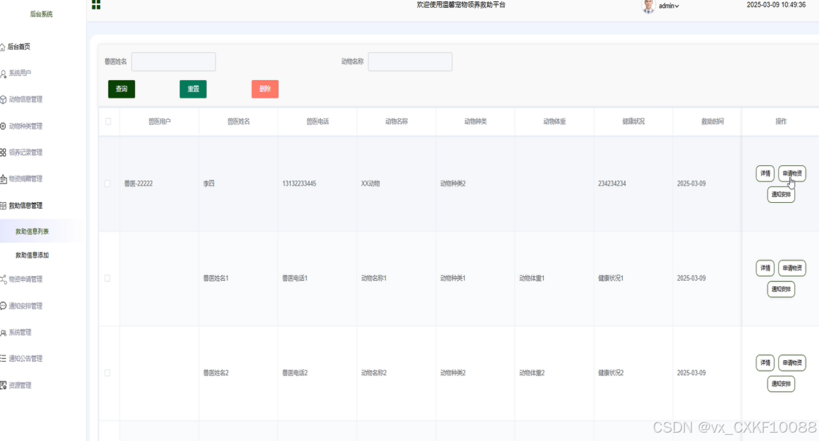Click the cell 234234234
819x441 pixels.
[612, 183]
